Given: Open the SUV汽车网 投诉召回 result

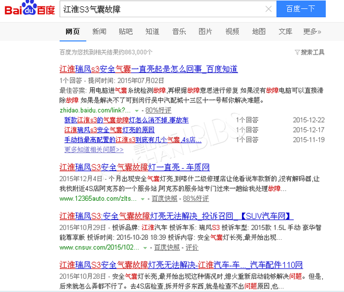Looking at the screenshot, I should tap(177, 216).
